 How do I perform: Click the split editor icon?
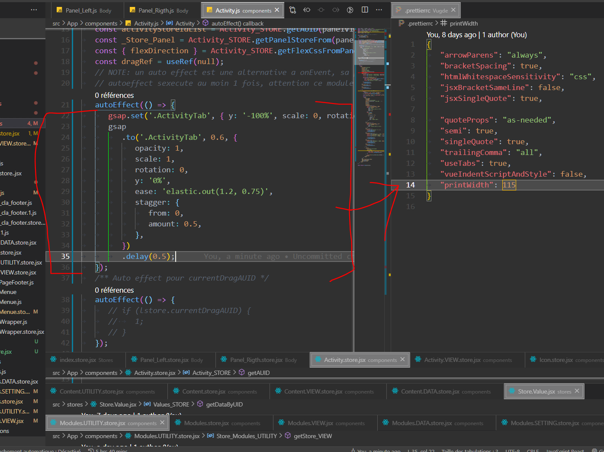tap(365, 10)
